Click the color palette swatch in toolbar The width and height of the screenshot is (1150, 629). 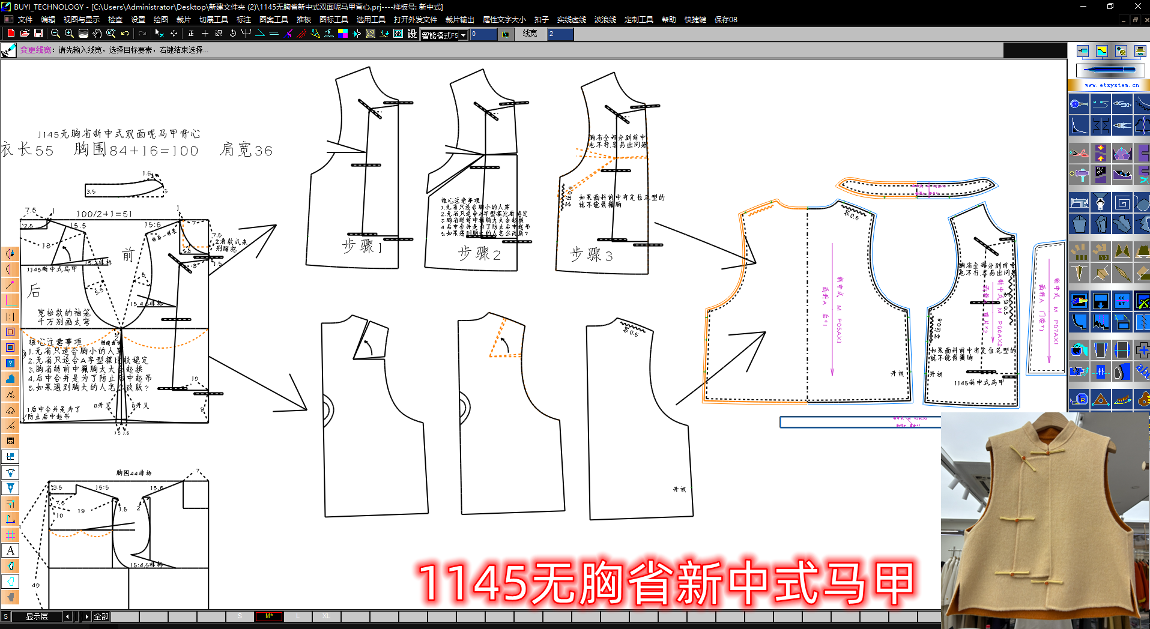click(x=344, y=34)
